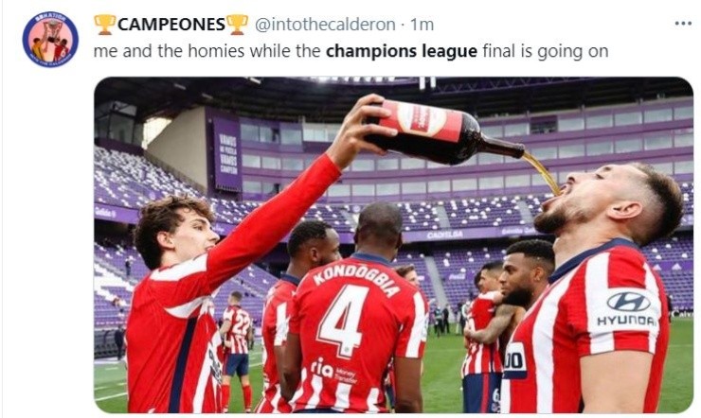
Task: Click the words final is going on
Action: [x=546, y=51]
